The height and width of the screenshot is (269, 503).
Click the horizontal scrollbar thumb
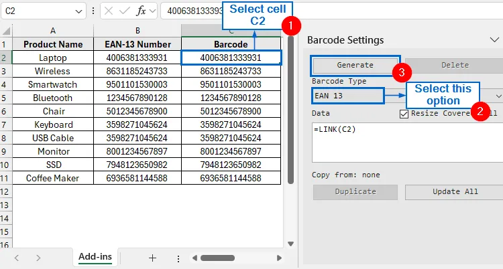point(217,258)
